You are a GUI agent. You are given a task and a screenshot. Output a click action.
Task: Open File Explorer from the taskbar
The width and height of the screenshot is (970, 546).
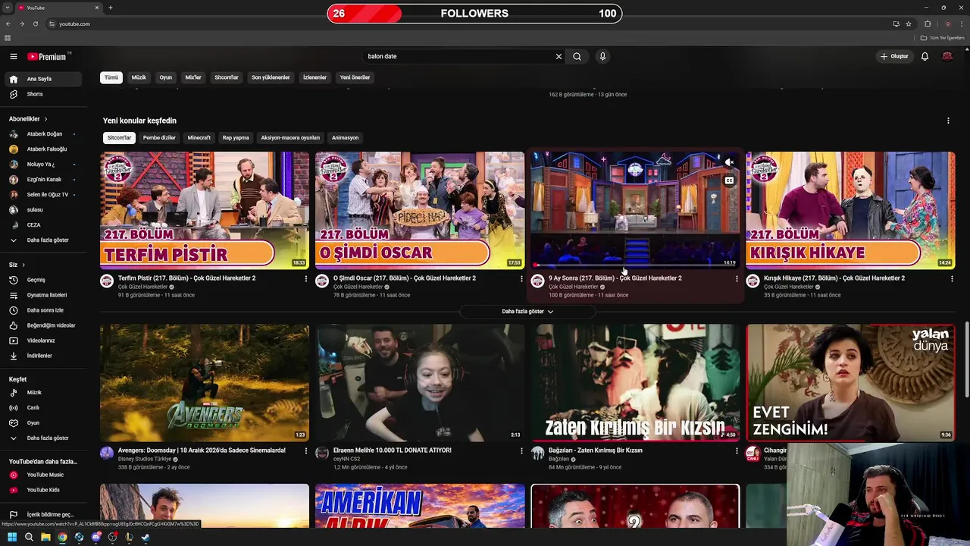click(x=45, y=537)
